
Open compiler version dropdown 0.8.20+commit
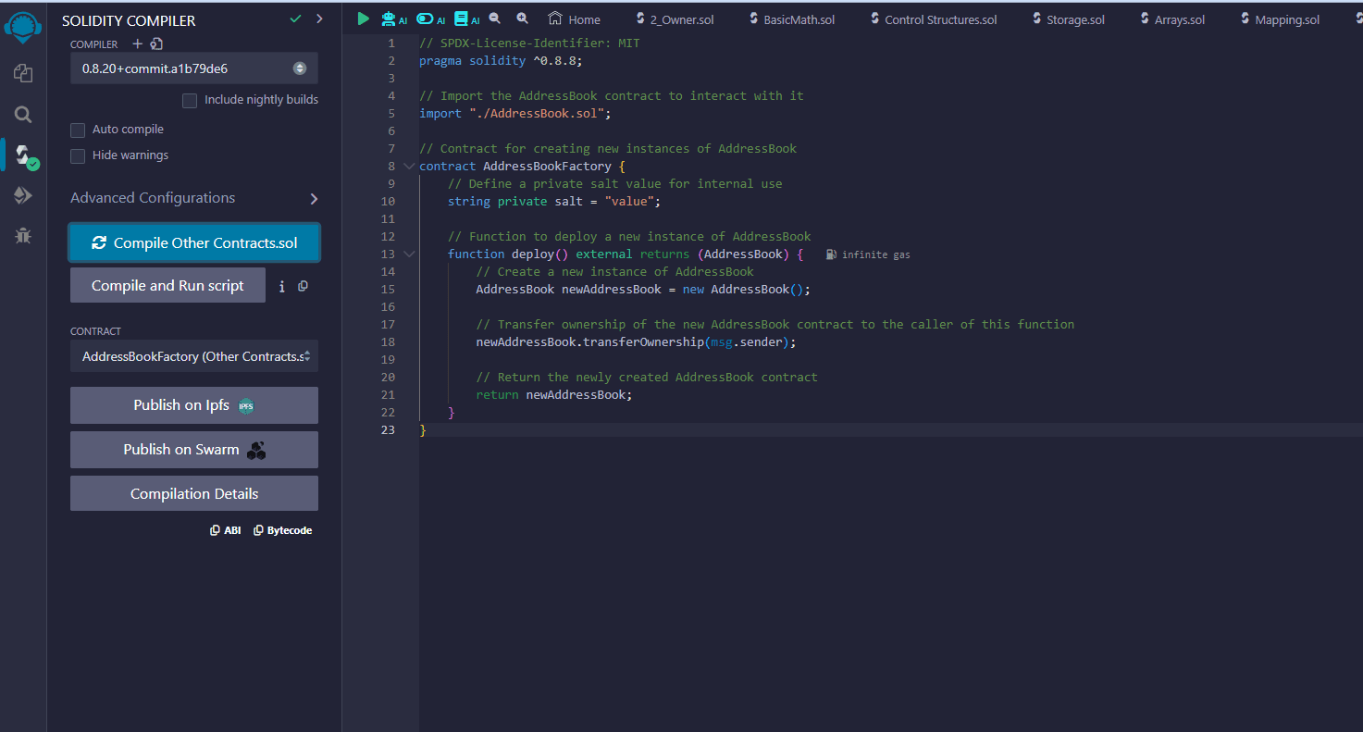(194, 68)
